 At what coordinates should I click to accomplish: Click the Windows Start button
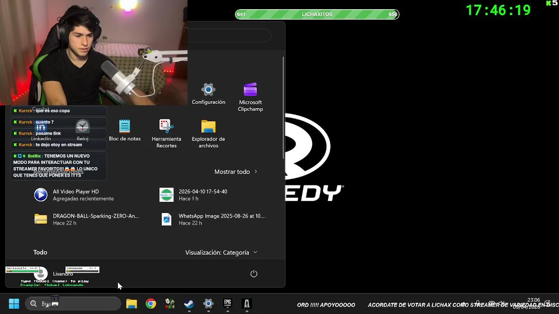point(14,304)
